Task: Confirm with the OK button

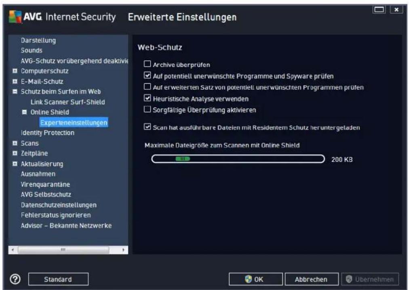Action: point(255,279)
